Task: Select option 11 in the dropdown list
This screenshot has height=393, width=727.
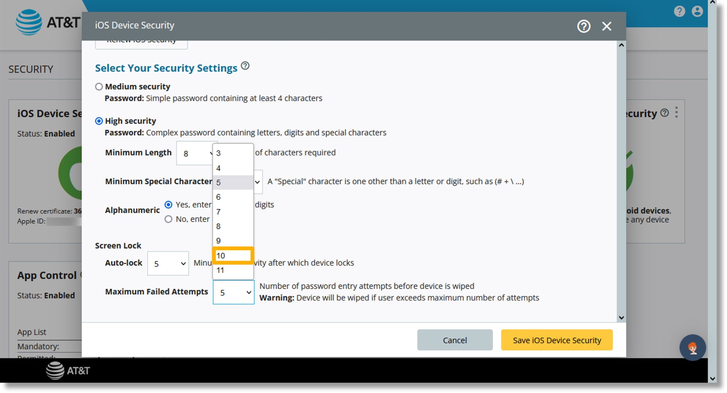Action: [233, 270]
